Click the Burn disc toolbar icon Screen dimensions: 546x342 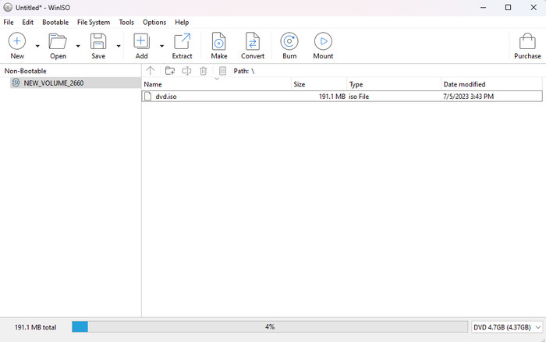(x=289, y=41)
